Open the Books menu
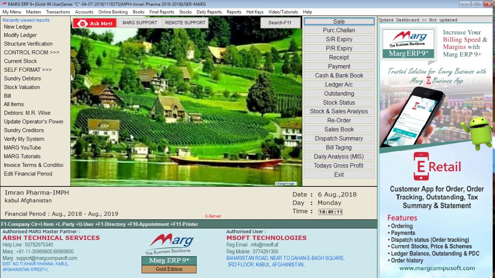 pos(138,12)
